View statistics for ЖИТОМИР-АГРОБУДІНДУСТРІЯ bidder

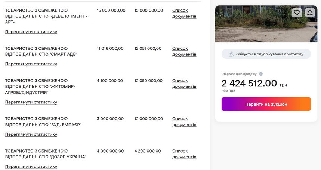tap(31, 102)
